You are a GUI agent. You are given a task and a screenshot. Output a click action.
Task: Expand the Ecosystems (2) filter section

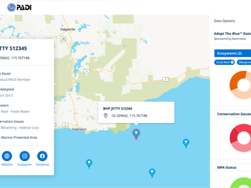233,53
